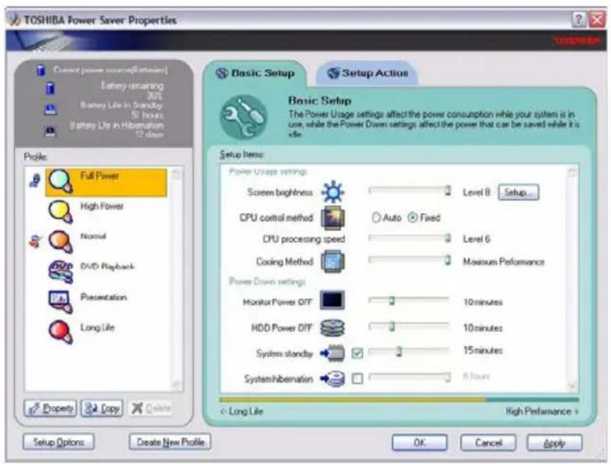Click Create New Profile
The image size is (611, 464).
pyautogui.click(x=170, y=442)
